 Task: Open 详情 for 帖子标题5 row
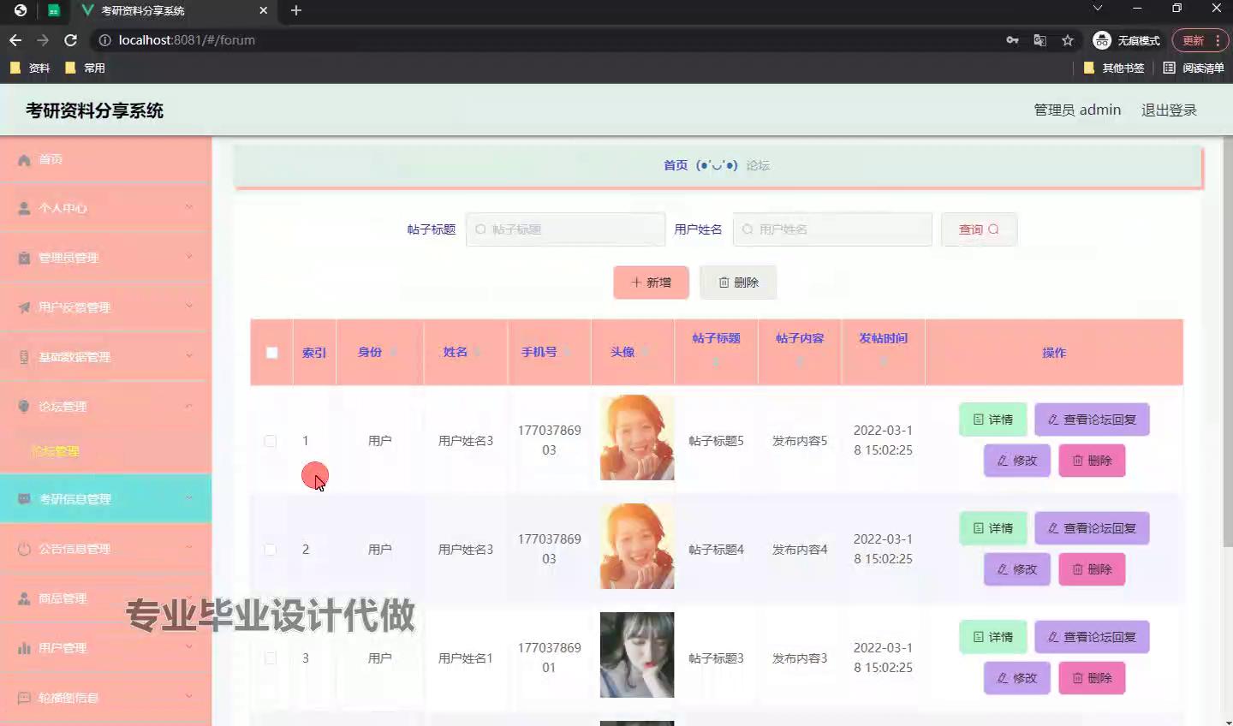click(x=993, y=420)
